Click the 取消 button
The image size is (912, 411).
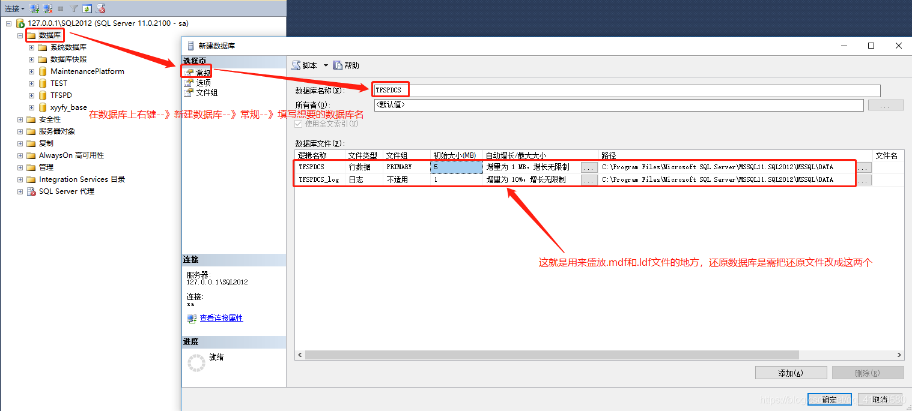point(880,400)
